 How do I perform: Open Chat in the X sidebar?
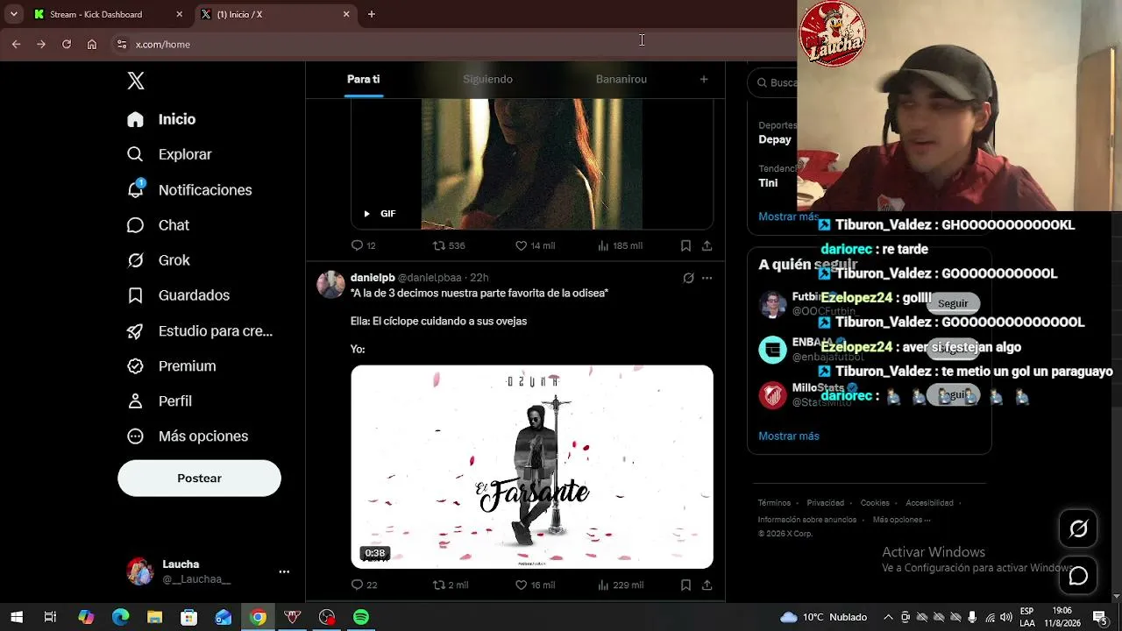(158, 225)
